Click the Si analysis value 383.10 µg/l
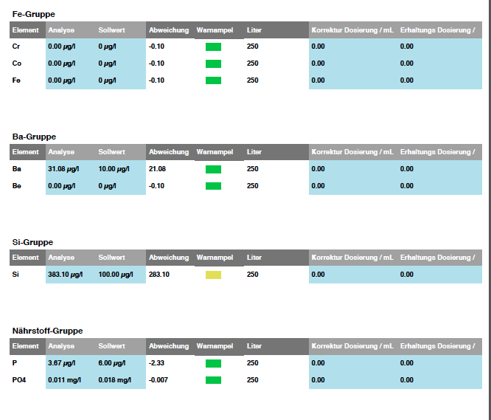The image size is (491, 420). coord(66,275)
